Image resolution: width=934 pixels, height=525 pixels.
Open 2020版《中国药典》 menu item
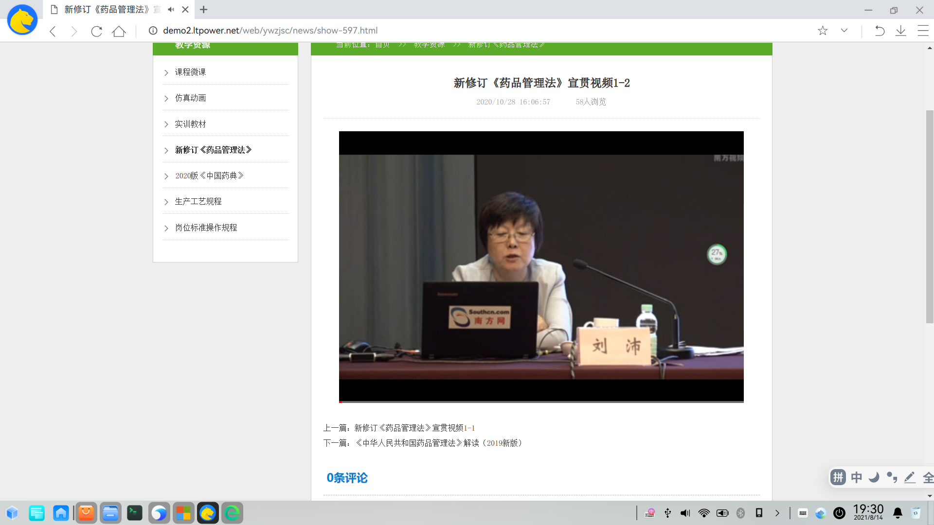point(209,175)
